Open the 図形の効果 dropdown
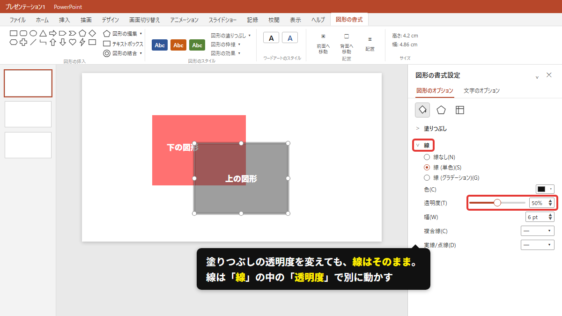The height and width of the screenshot is (316, 562). point(226,53)
